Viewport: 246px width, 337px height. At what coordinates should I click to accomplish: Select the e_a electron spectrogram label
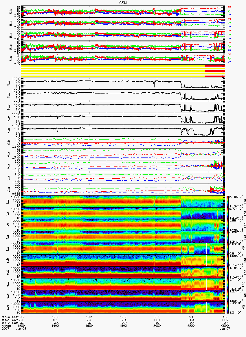click(x=8, y=308)
